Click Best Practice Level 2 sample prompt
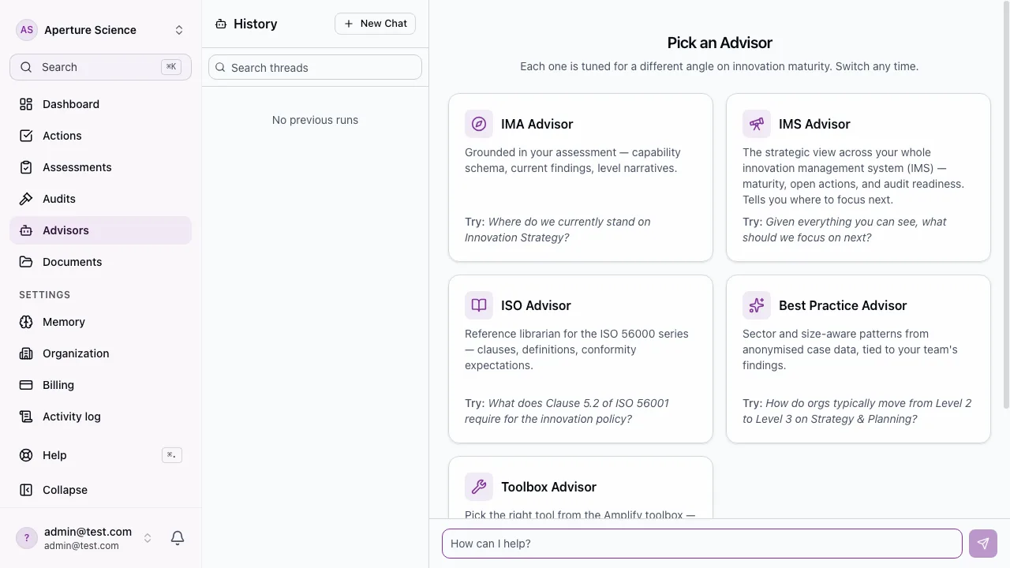Viewport: 1010px width, 568px height. coord(857,411)
